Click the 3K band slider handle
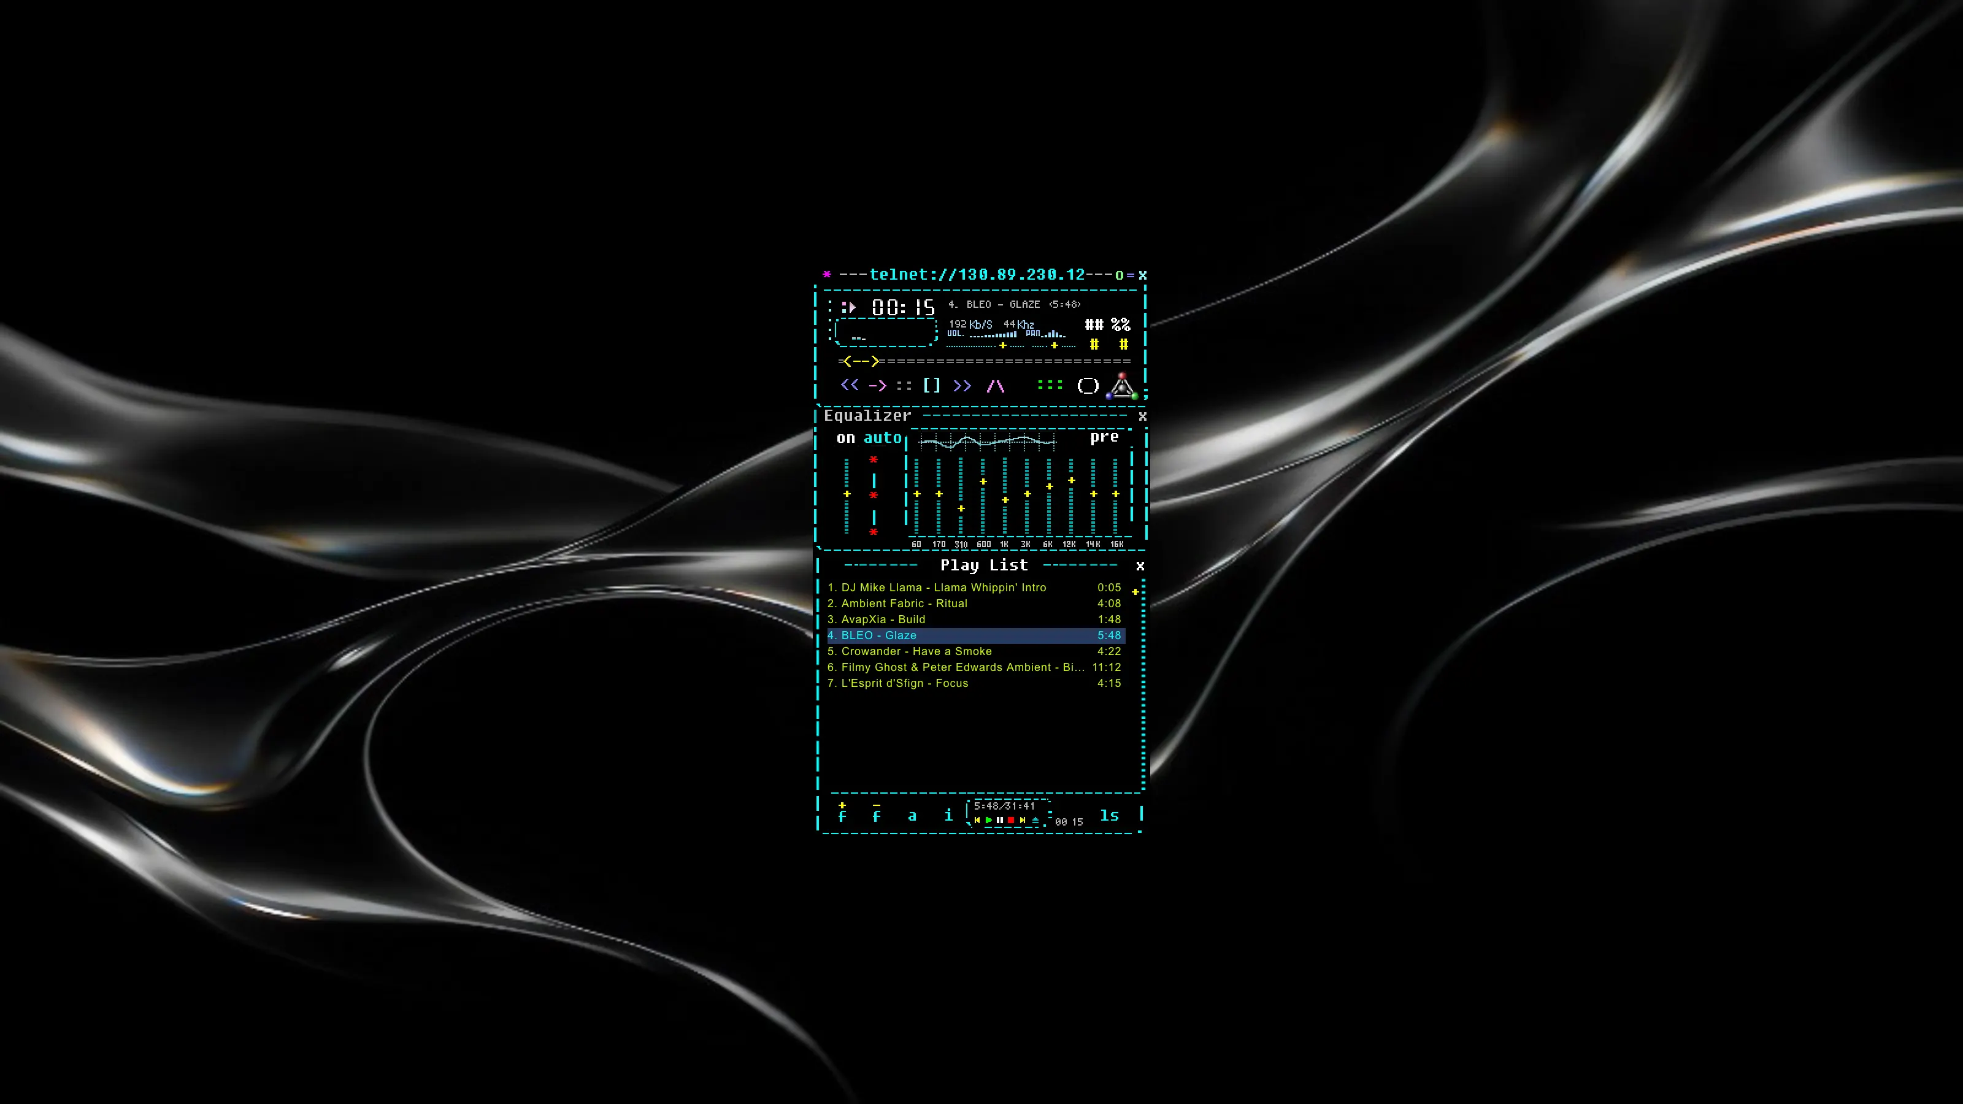The height and width of the screenshot is (1104, 1963). [1028, 494]
